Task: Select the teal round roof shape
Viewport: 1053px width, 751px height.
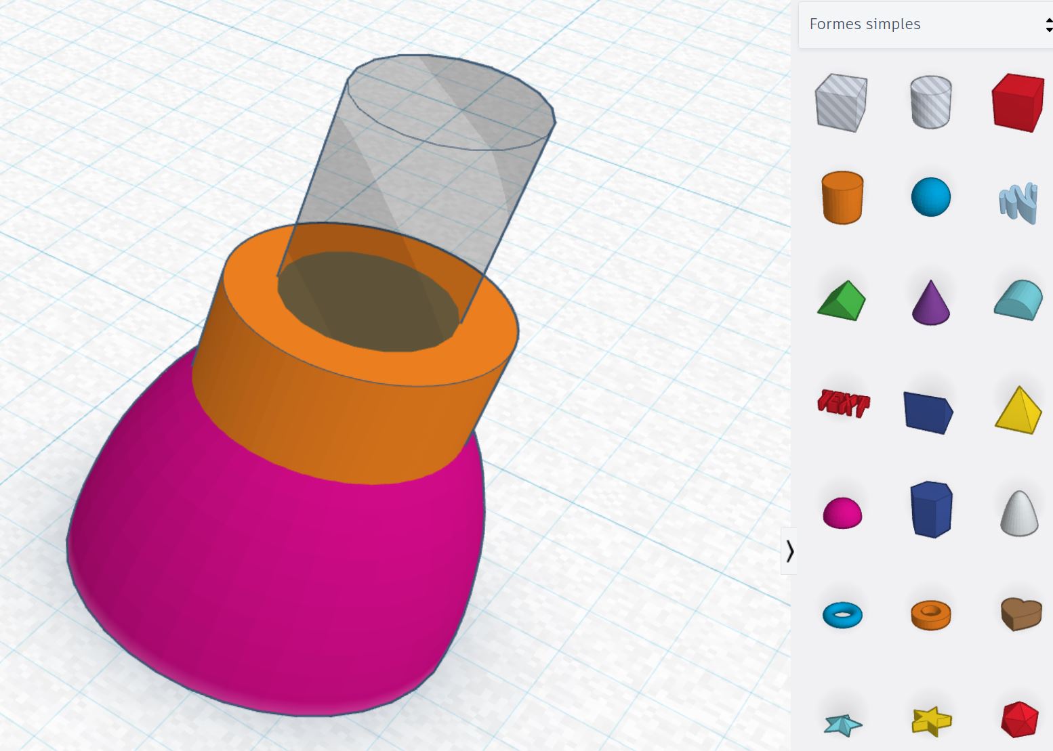Action: [1018, 301]
